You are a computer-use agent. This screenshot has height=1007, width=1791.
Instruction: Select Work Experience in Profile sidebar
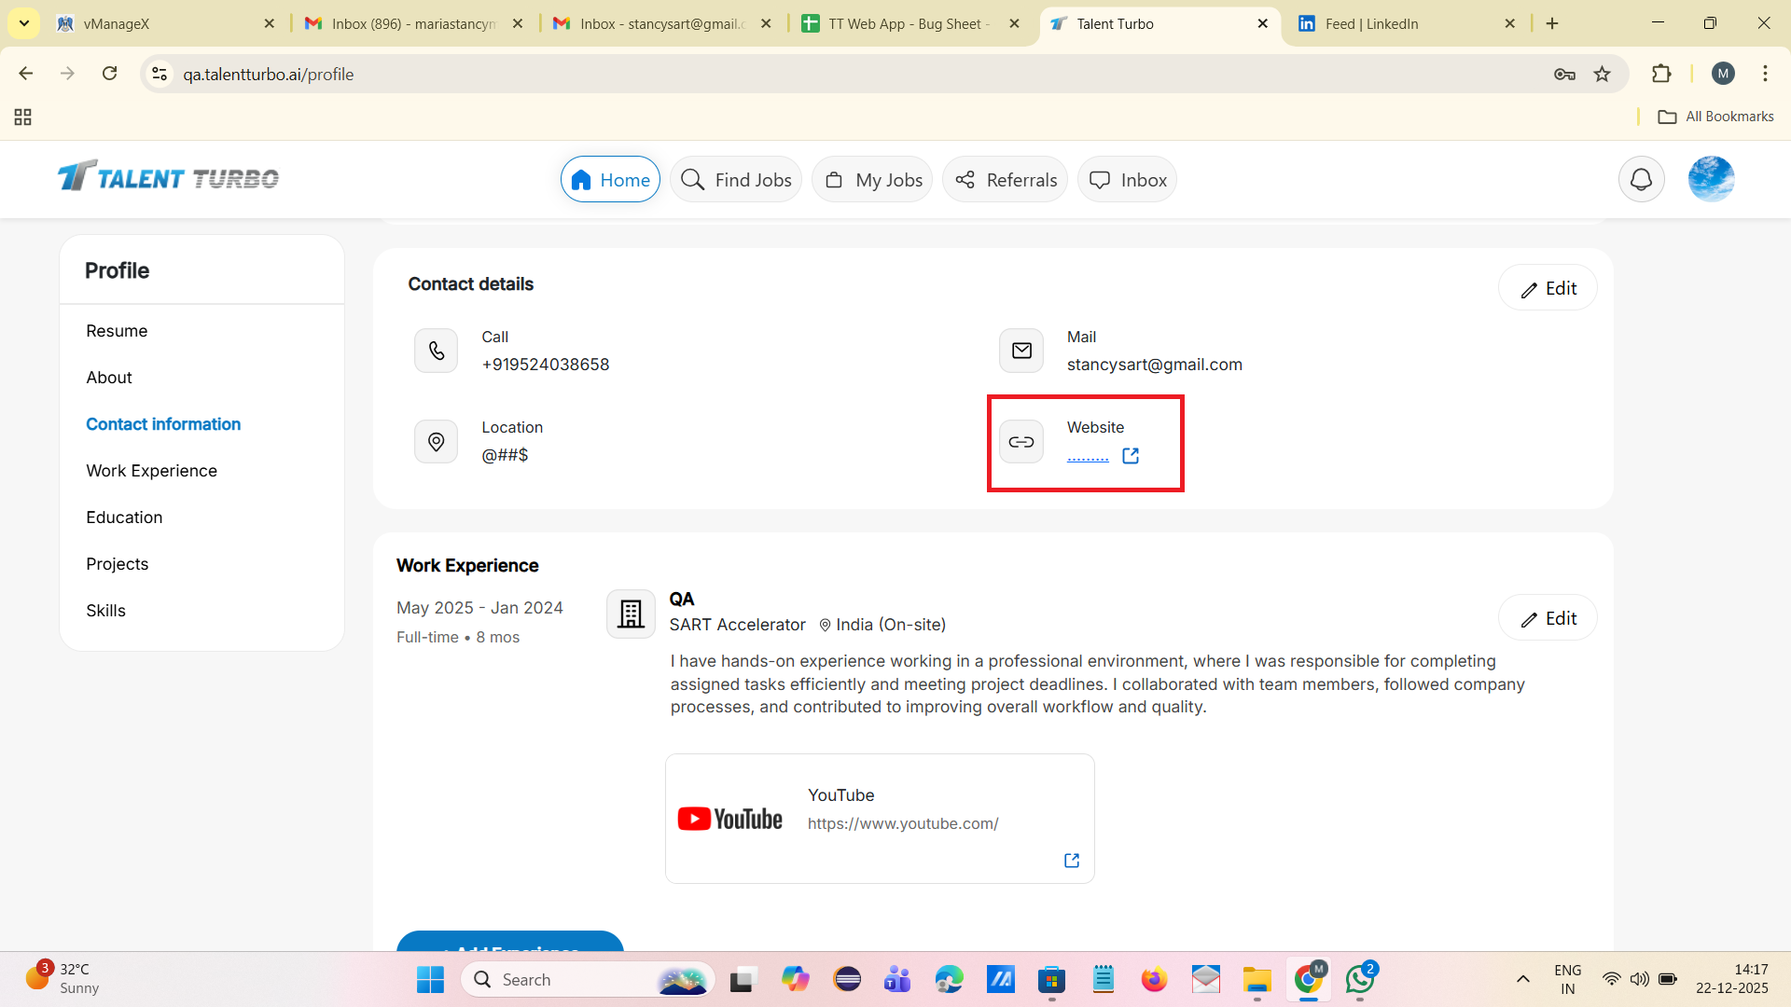point(151,471)
